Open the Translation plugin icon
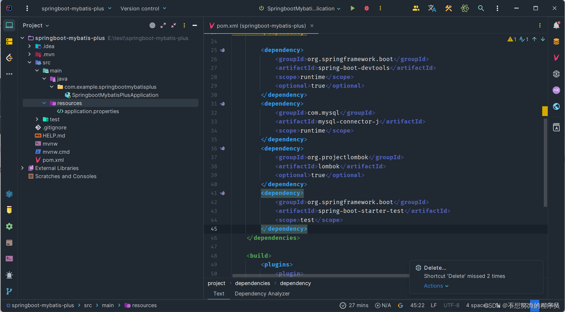Viewport: 565px width, 312px height. tap(432, 8)
